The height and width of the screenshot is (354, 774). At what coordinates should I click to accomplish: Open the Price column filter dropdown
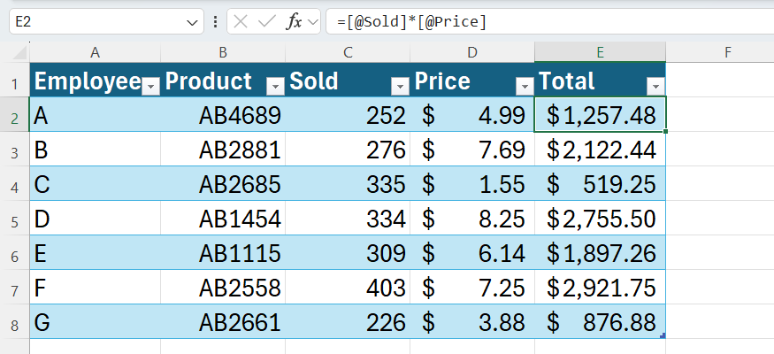pyautogui.click(x=525, y=87)
